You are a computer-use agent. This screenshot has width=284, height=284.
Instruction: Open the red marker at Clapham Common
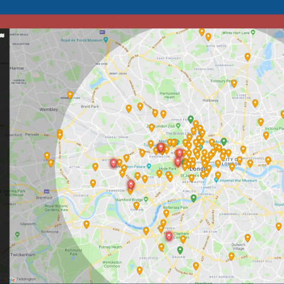(169, 236)
